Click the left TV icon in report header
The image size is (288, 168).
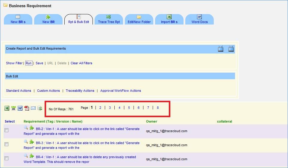pyautogui.click(x=221, y=49)
